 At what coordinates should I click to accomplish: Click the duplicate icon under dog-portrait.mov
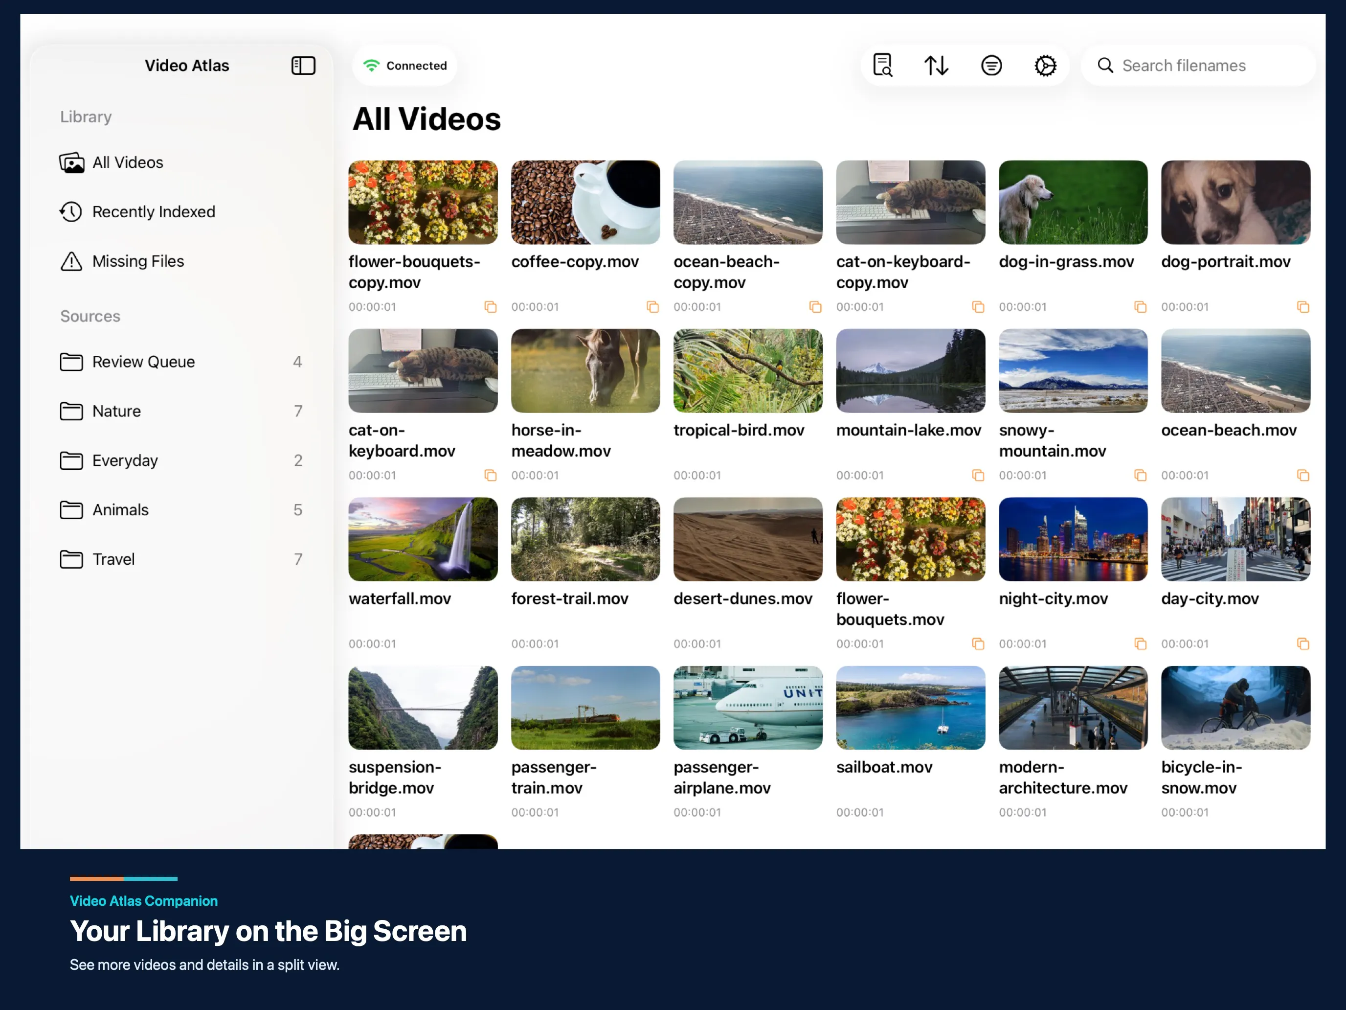(1303, 307)
